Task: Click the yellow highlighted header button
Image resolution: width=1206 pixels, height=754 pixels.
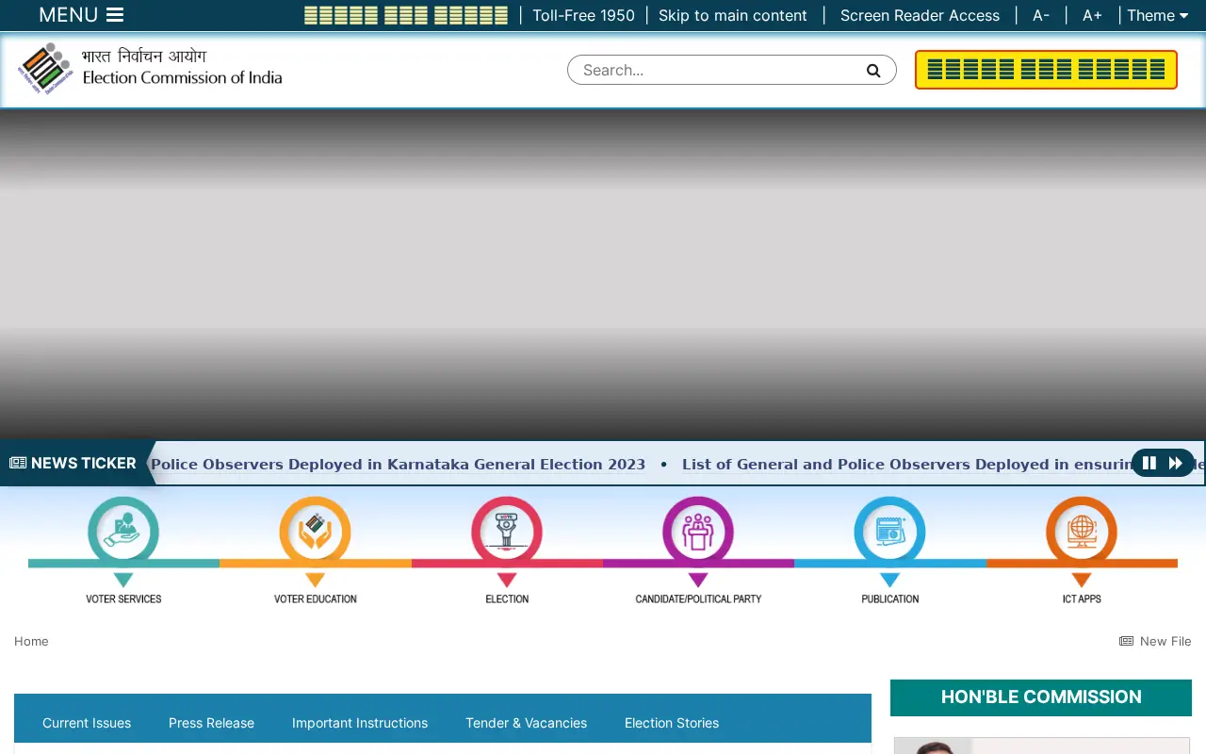Action: click(1046, 70)
